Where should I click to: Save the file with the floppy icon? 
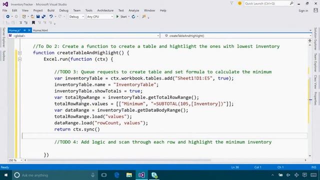pyautogui.click(x=38, y=16)
